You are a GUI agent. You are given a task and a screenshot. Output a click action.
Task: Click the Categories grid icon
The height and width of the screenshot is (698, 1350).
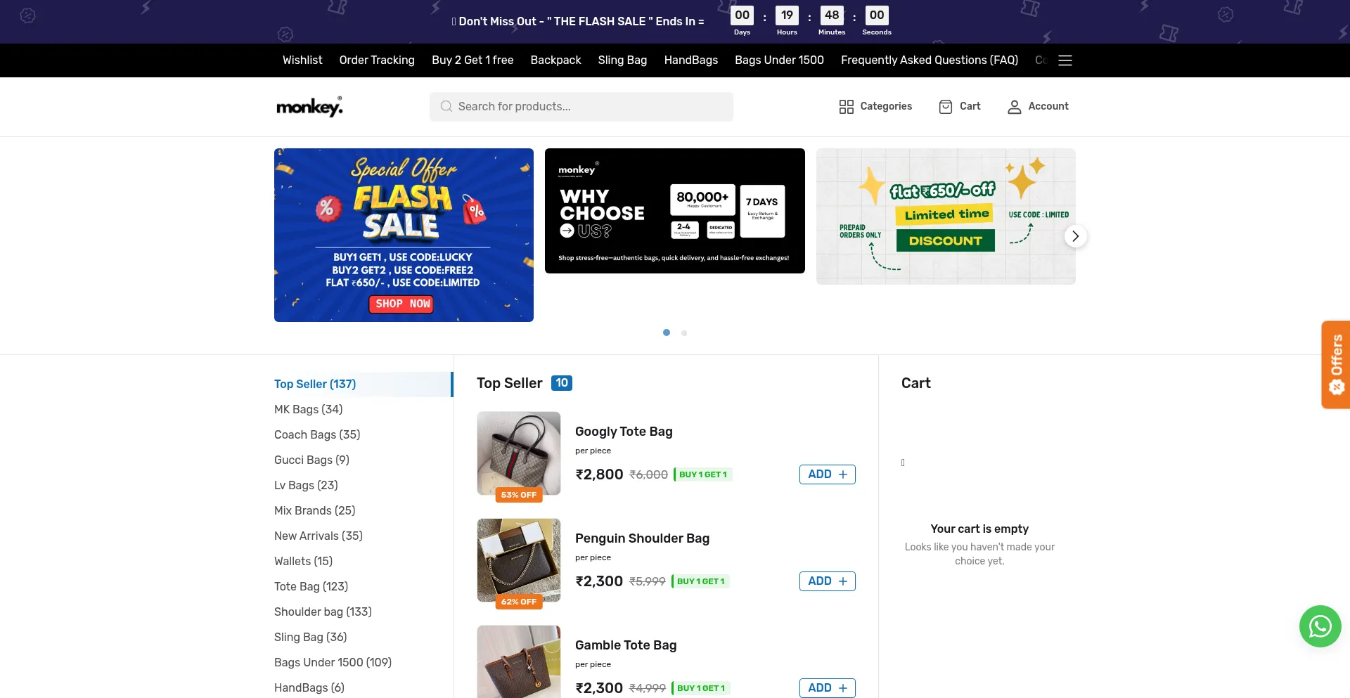click(846, 107)
